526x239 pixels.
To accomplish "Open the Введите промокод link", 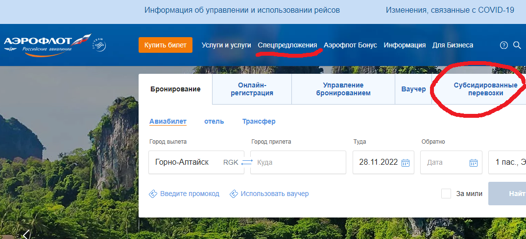I will [190, 194].
